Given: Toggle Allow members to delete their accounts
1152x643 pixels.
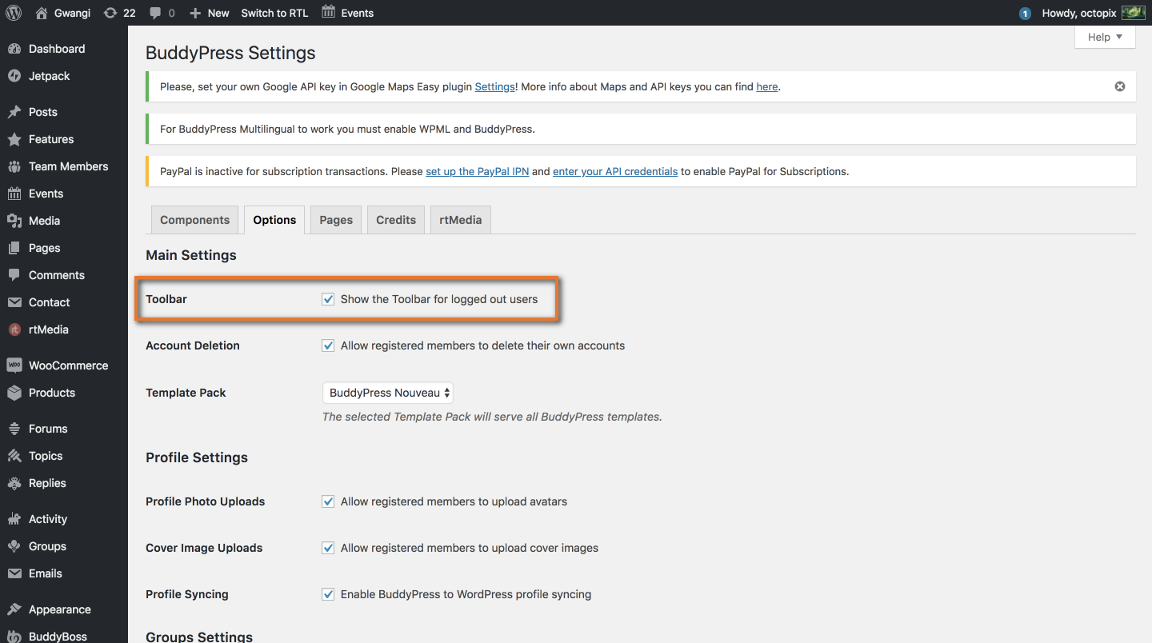Looking at the screenshot, I should [x=328, y=345].
